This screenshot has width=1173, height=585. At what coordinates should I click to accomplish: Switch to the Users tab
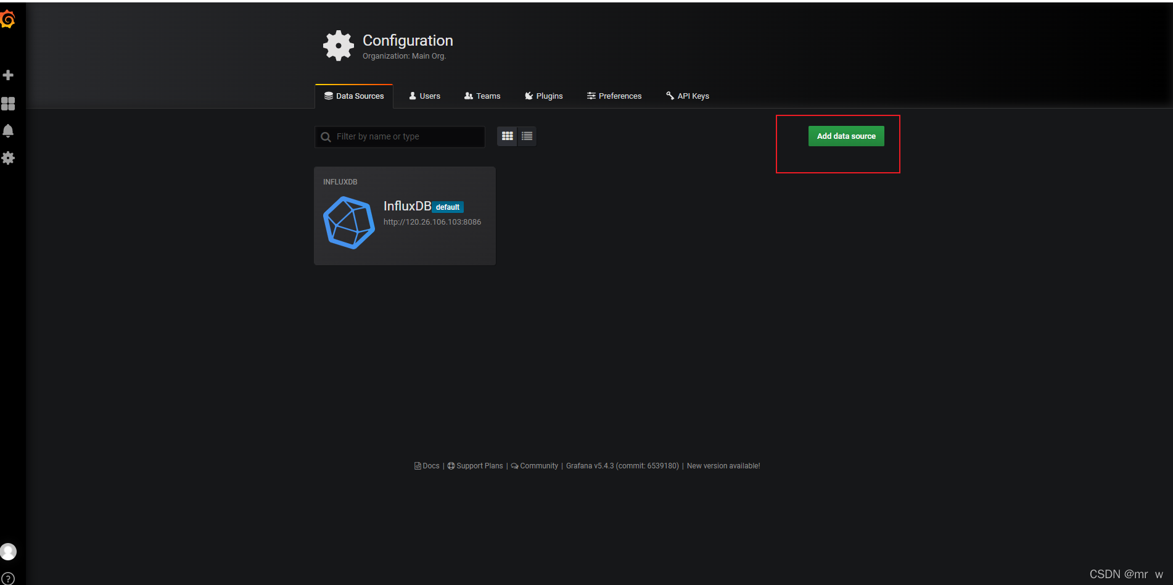tap(425, 96)
